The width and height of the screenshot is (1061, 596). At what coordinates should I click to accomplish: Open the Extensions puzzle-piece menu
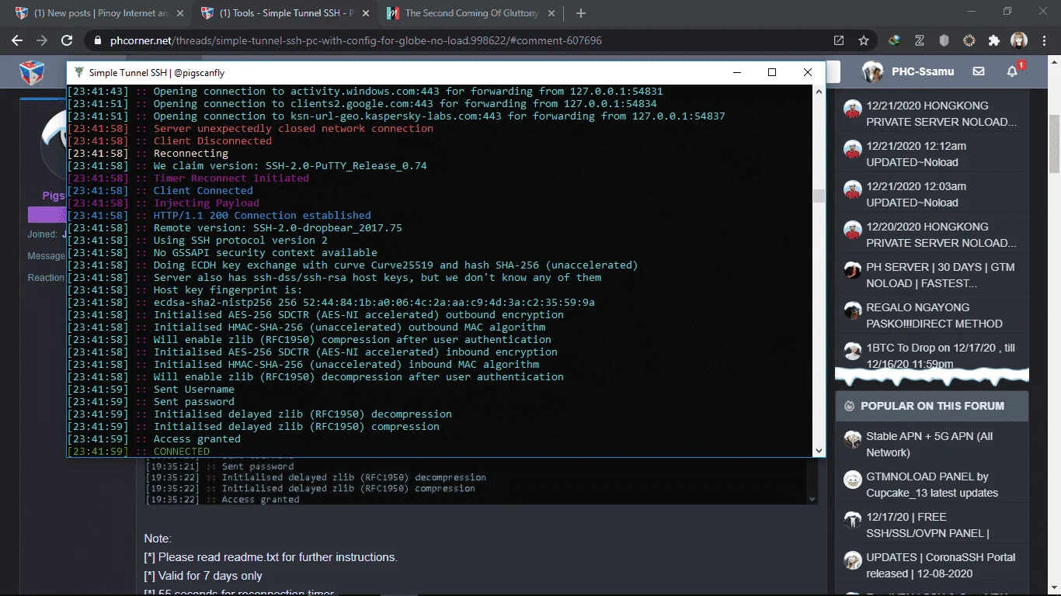coord(994,40)
